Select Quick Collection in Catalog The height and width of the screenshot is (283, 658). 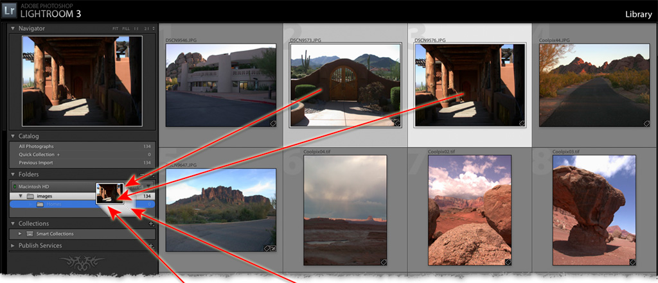[82, 155]
